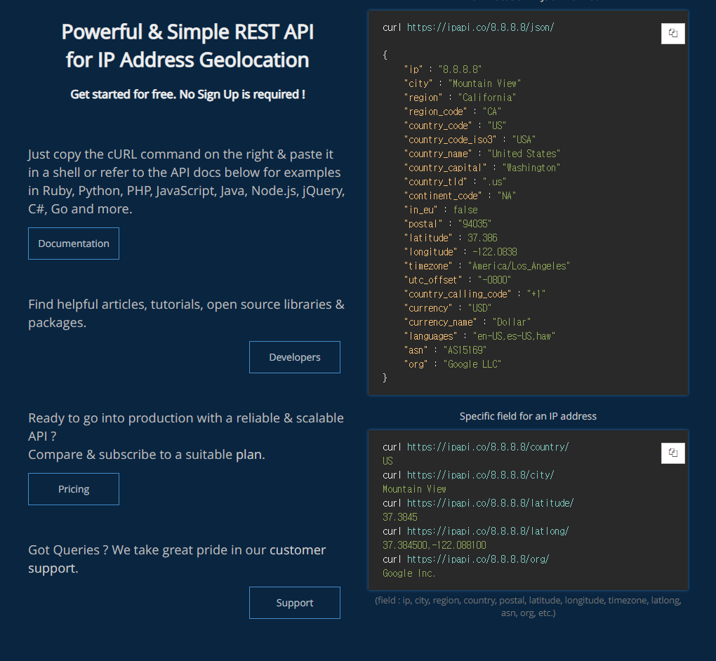
Task: Click the 'Specific field for an IP address' label
Action: point(528,416)
